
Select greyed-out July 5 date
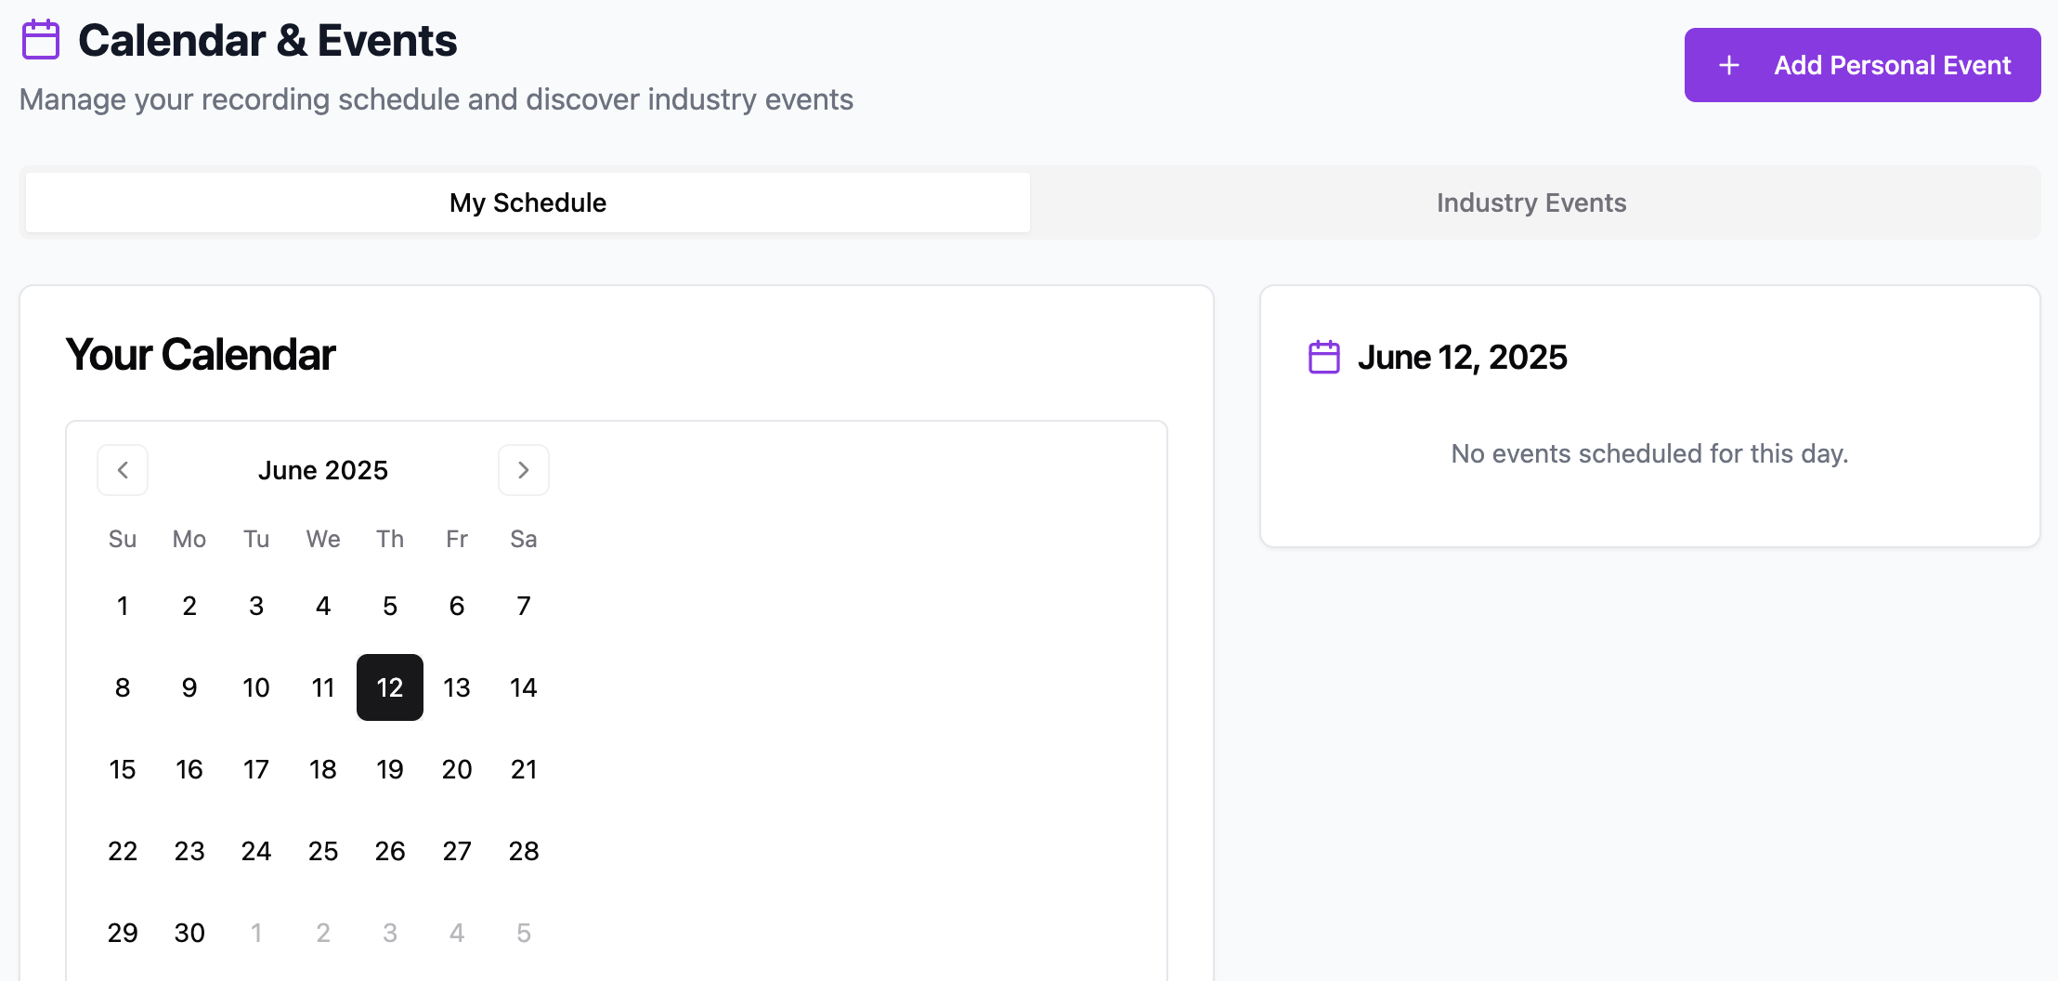[524, 933]
